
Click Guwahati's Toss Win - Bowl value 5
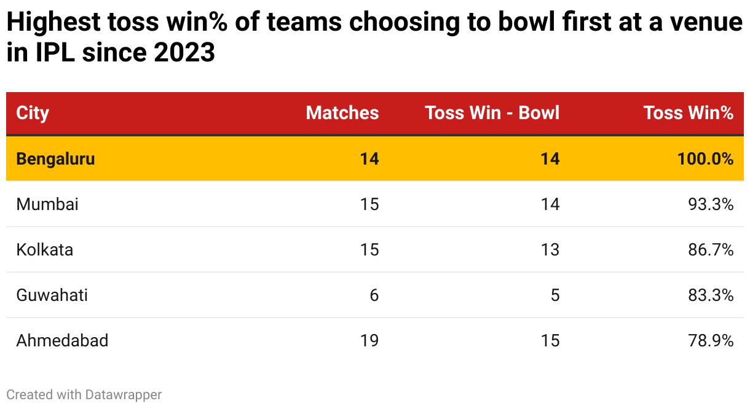click(x=555, y=295)
